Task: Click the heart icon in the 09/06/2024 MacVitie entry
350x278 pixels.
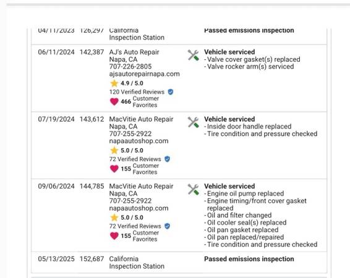Action: (x=114, y=236)
